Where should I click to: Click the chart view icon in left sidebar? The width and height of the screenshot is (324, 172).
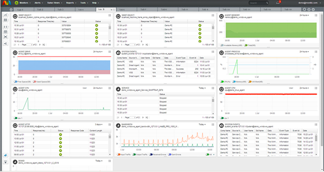6,15
